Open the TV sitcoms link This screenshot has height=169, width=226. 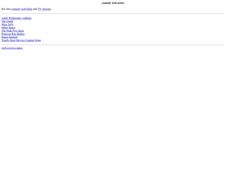click(44, 9)
